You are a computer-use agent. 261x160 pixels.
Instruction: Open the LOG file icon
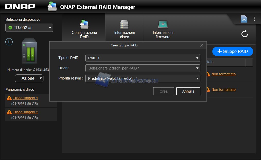point(244,19)
